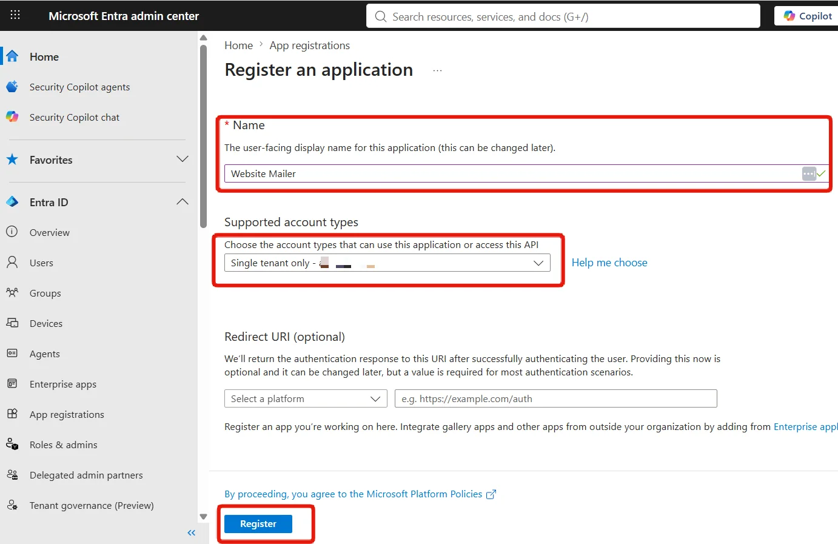The height and width of the screenshot is (544, 838).
Task: Open the Single tenant only account dropdown
Action: coord(387,263)
